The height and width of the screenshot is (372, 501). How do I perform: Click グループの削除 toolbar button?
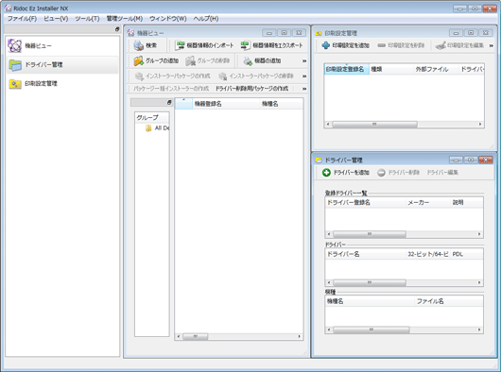tap(207, 60)
